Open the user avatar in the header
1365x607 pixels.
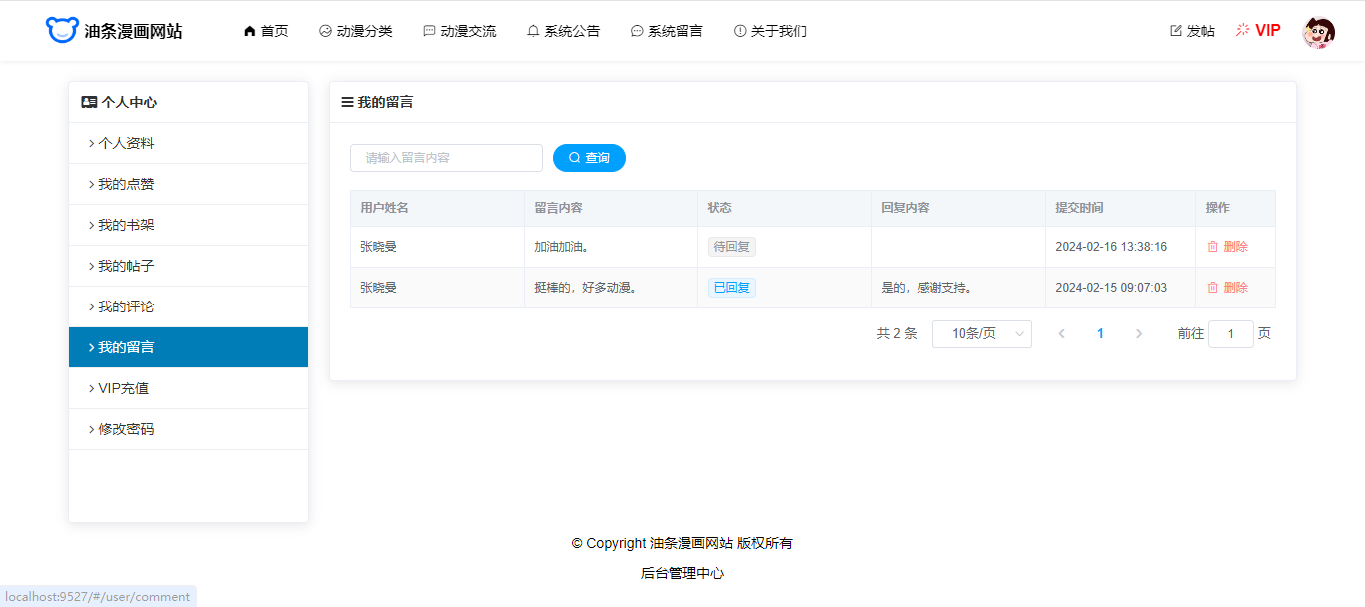tap(1318, 32)
